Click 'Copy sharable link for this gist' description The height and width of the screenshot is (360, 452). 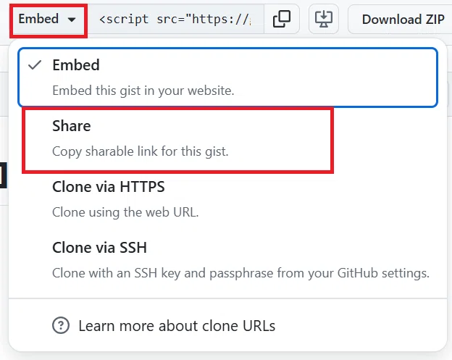[x=141, y=151]
